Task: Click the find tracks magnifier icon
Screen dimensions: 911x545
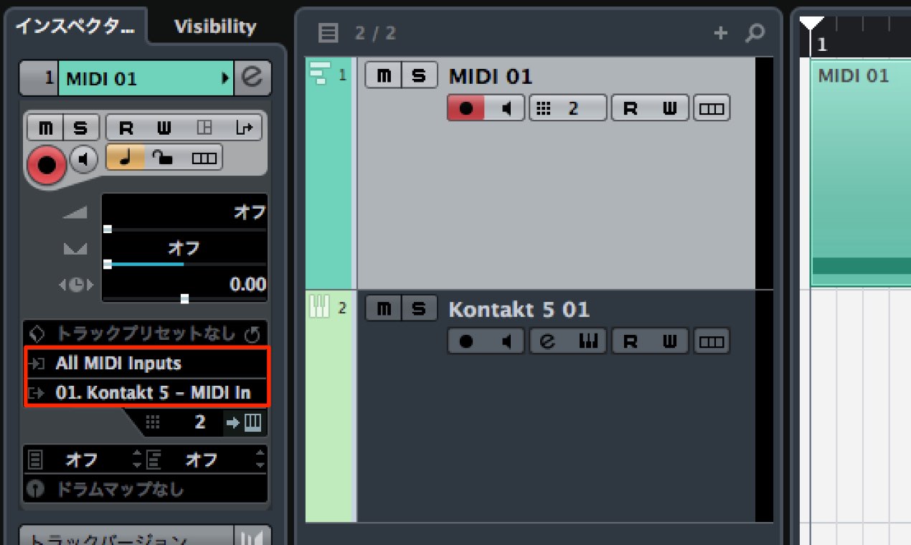Action: 755,32
